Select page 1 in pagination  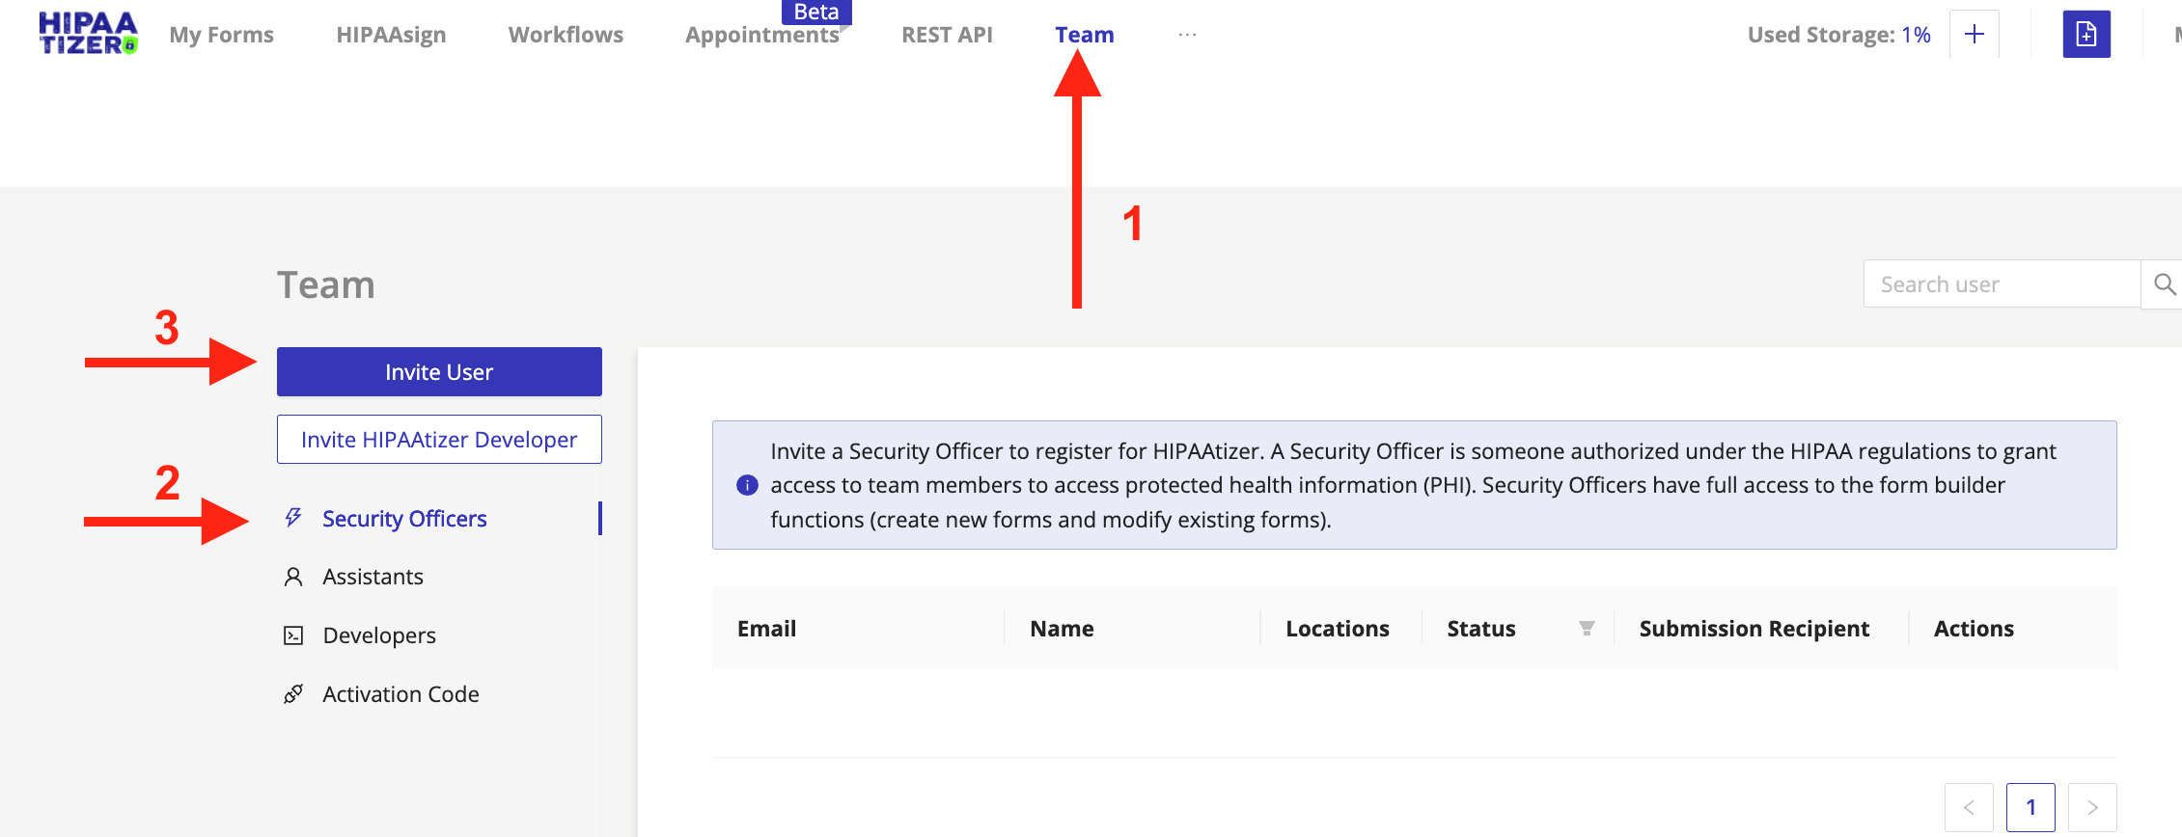coord(2030,807)
